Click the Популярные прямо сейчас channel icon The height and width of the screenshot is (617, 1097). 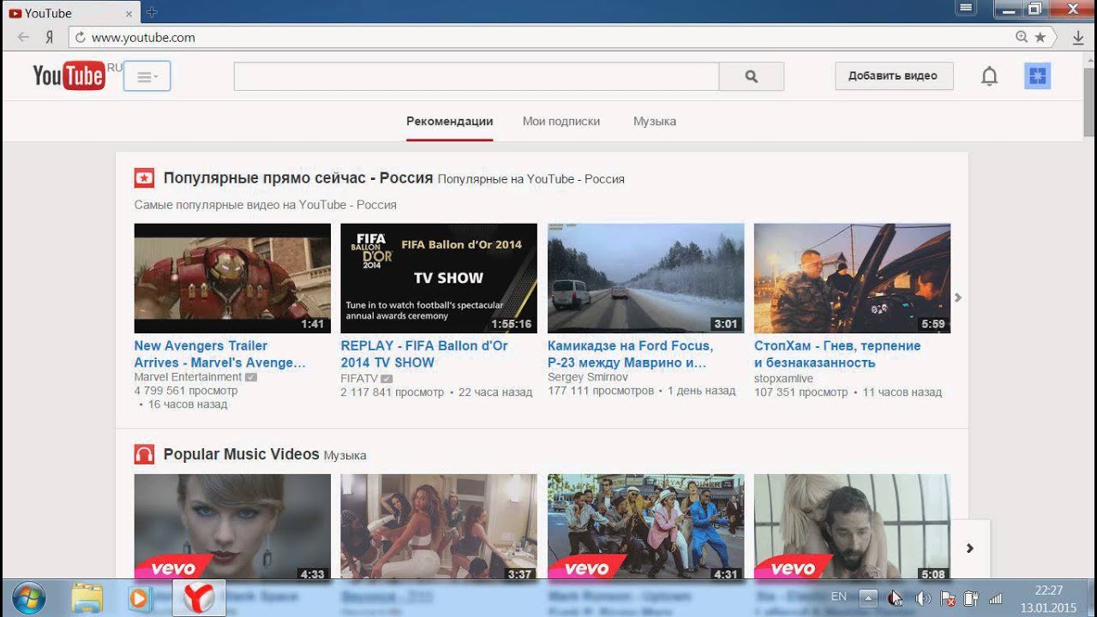click(x=144, y=178)
